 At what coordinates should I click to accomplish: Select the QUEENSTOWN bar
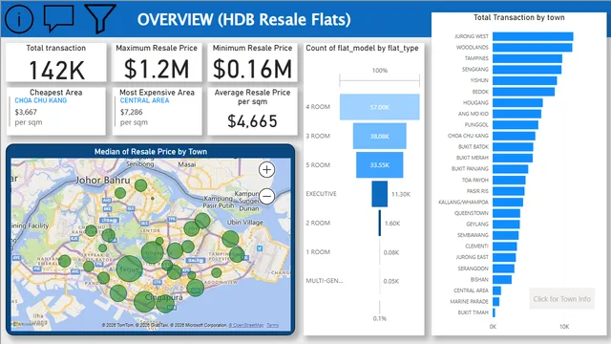(x=506, y=213)
